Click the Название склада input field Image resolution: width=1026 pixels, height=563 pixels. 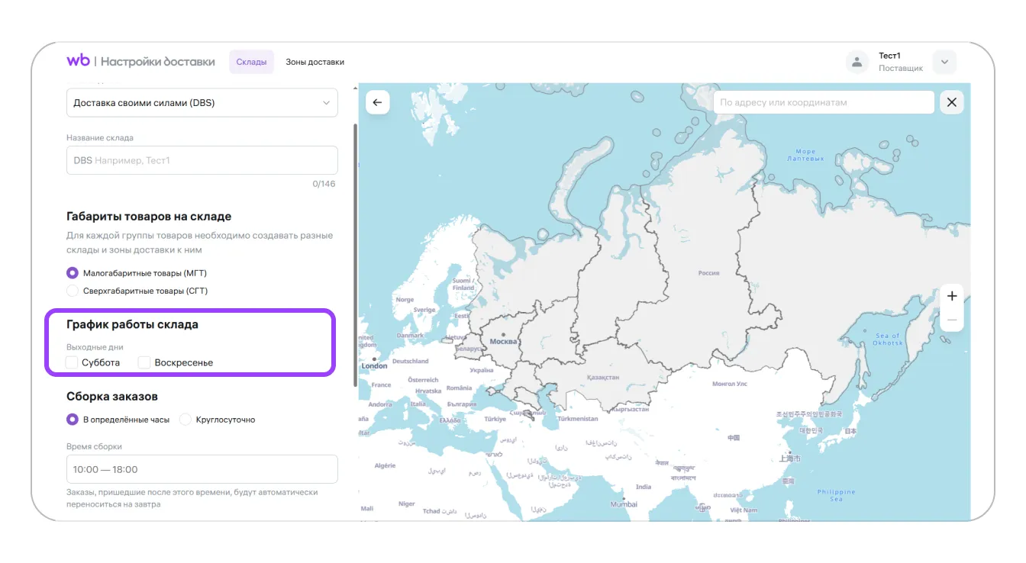click(x=202, y=160)
